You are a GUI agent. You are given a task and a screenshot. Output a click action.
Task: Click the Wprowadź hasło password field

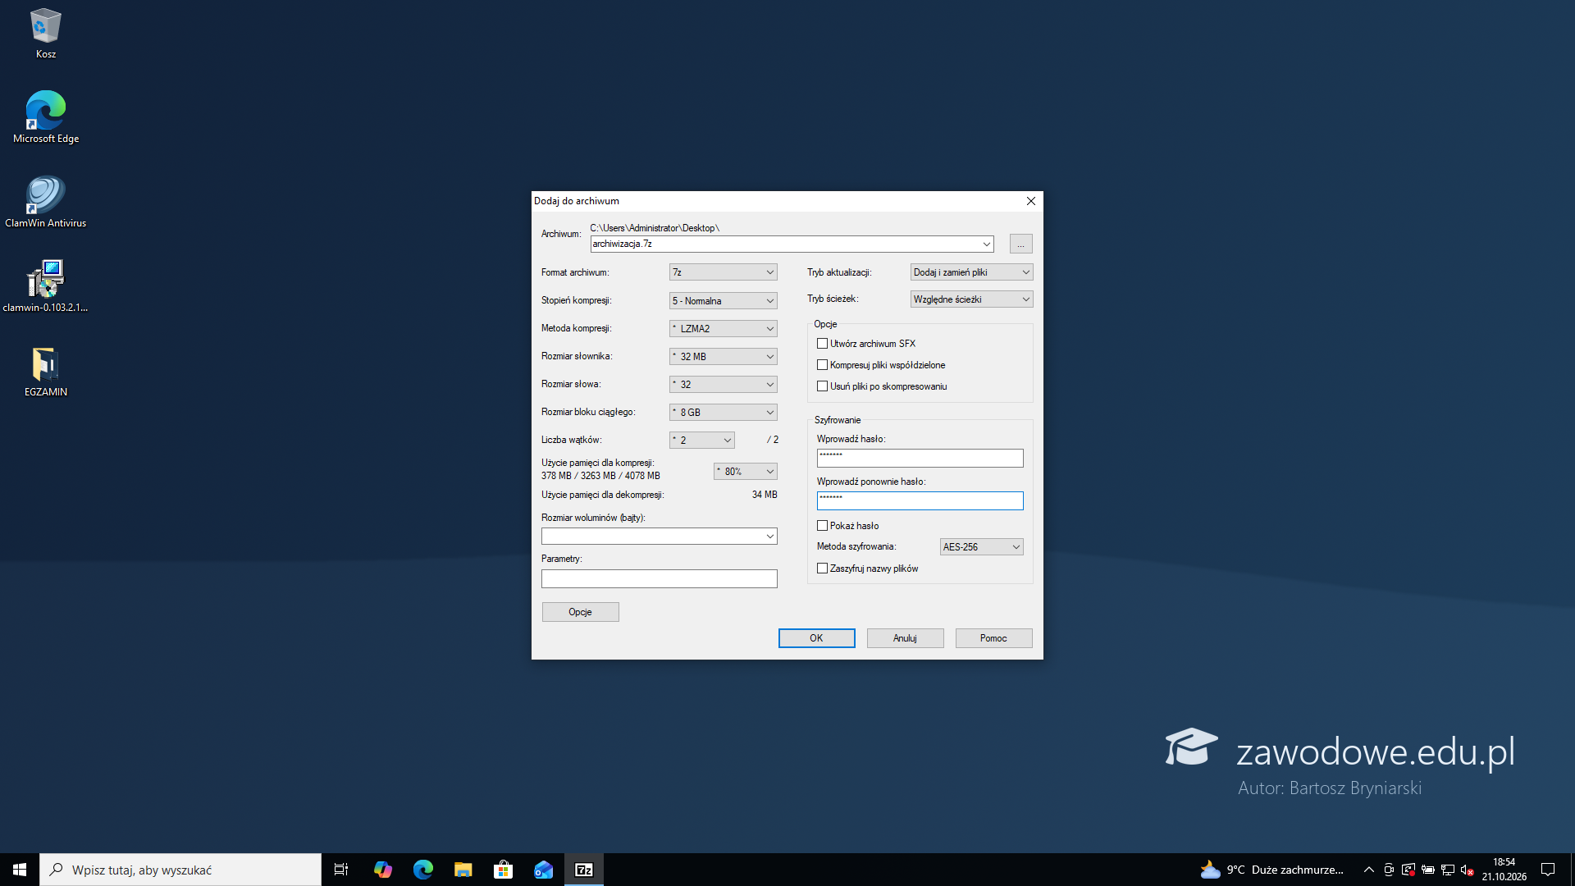click(920, 458)
